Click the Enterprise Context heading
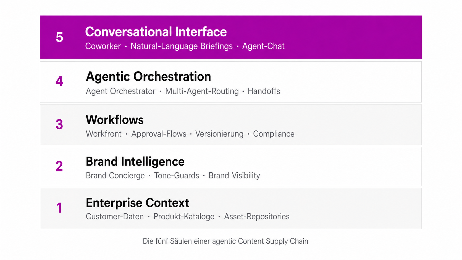This screenshot has height=260, width=462. (x=137, y=203)
